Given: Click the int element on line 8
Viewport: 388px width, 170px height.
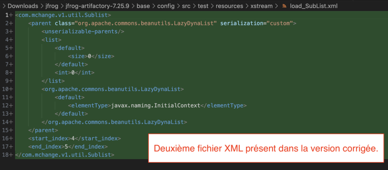Looking at the screenshot, I should 75,73.
